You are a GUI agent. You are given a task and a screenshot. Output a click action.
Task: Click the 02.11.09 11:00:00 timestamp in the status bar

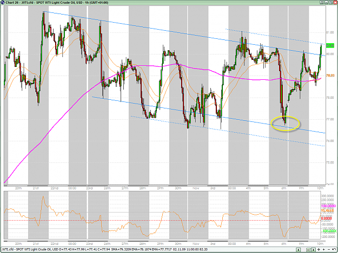point(185,250)
